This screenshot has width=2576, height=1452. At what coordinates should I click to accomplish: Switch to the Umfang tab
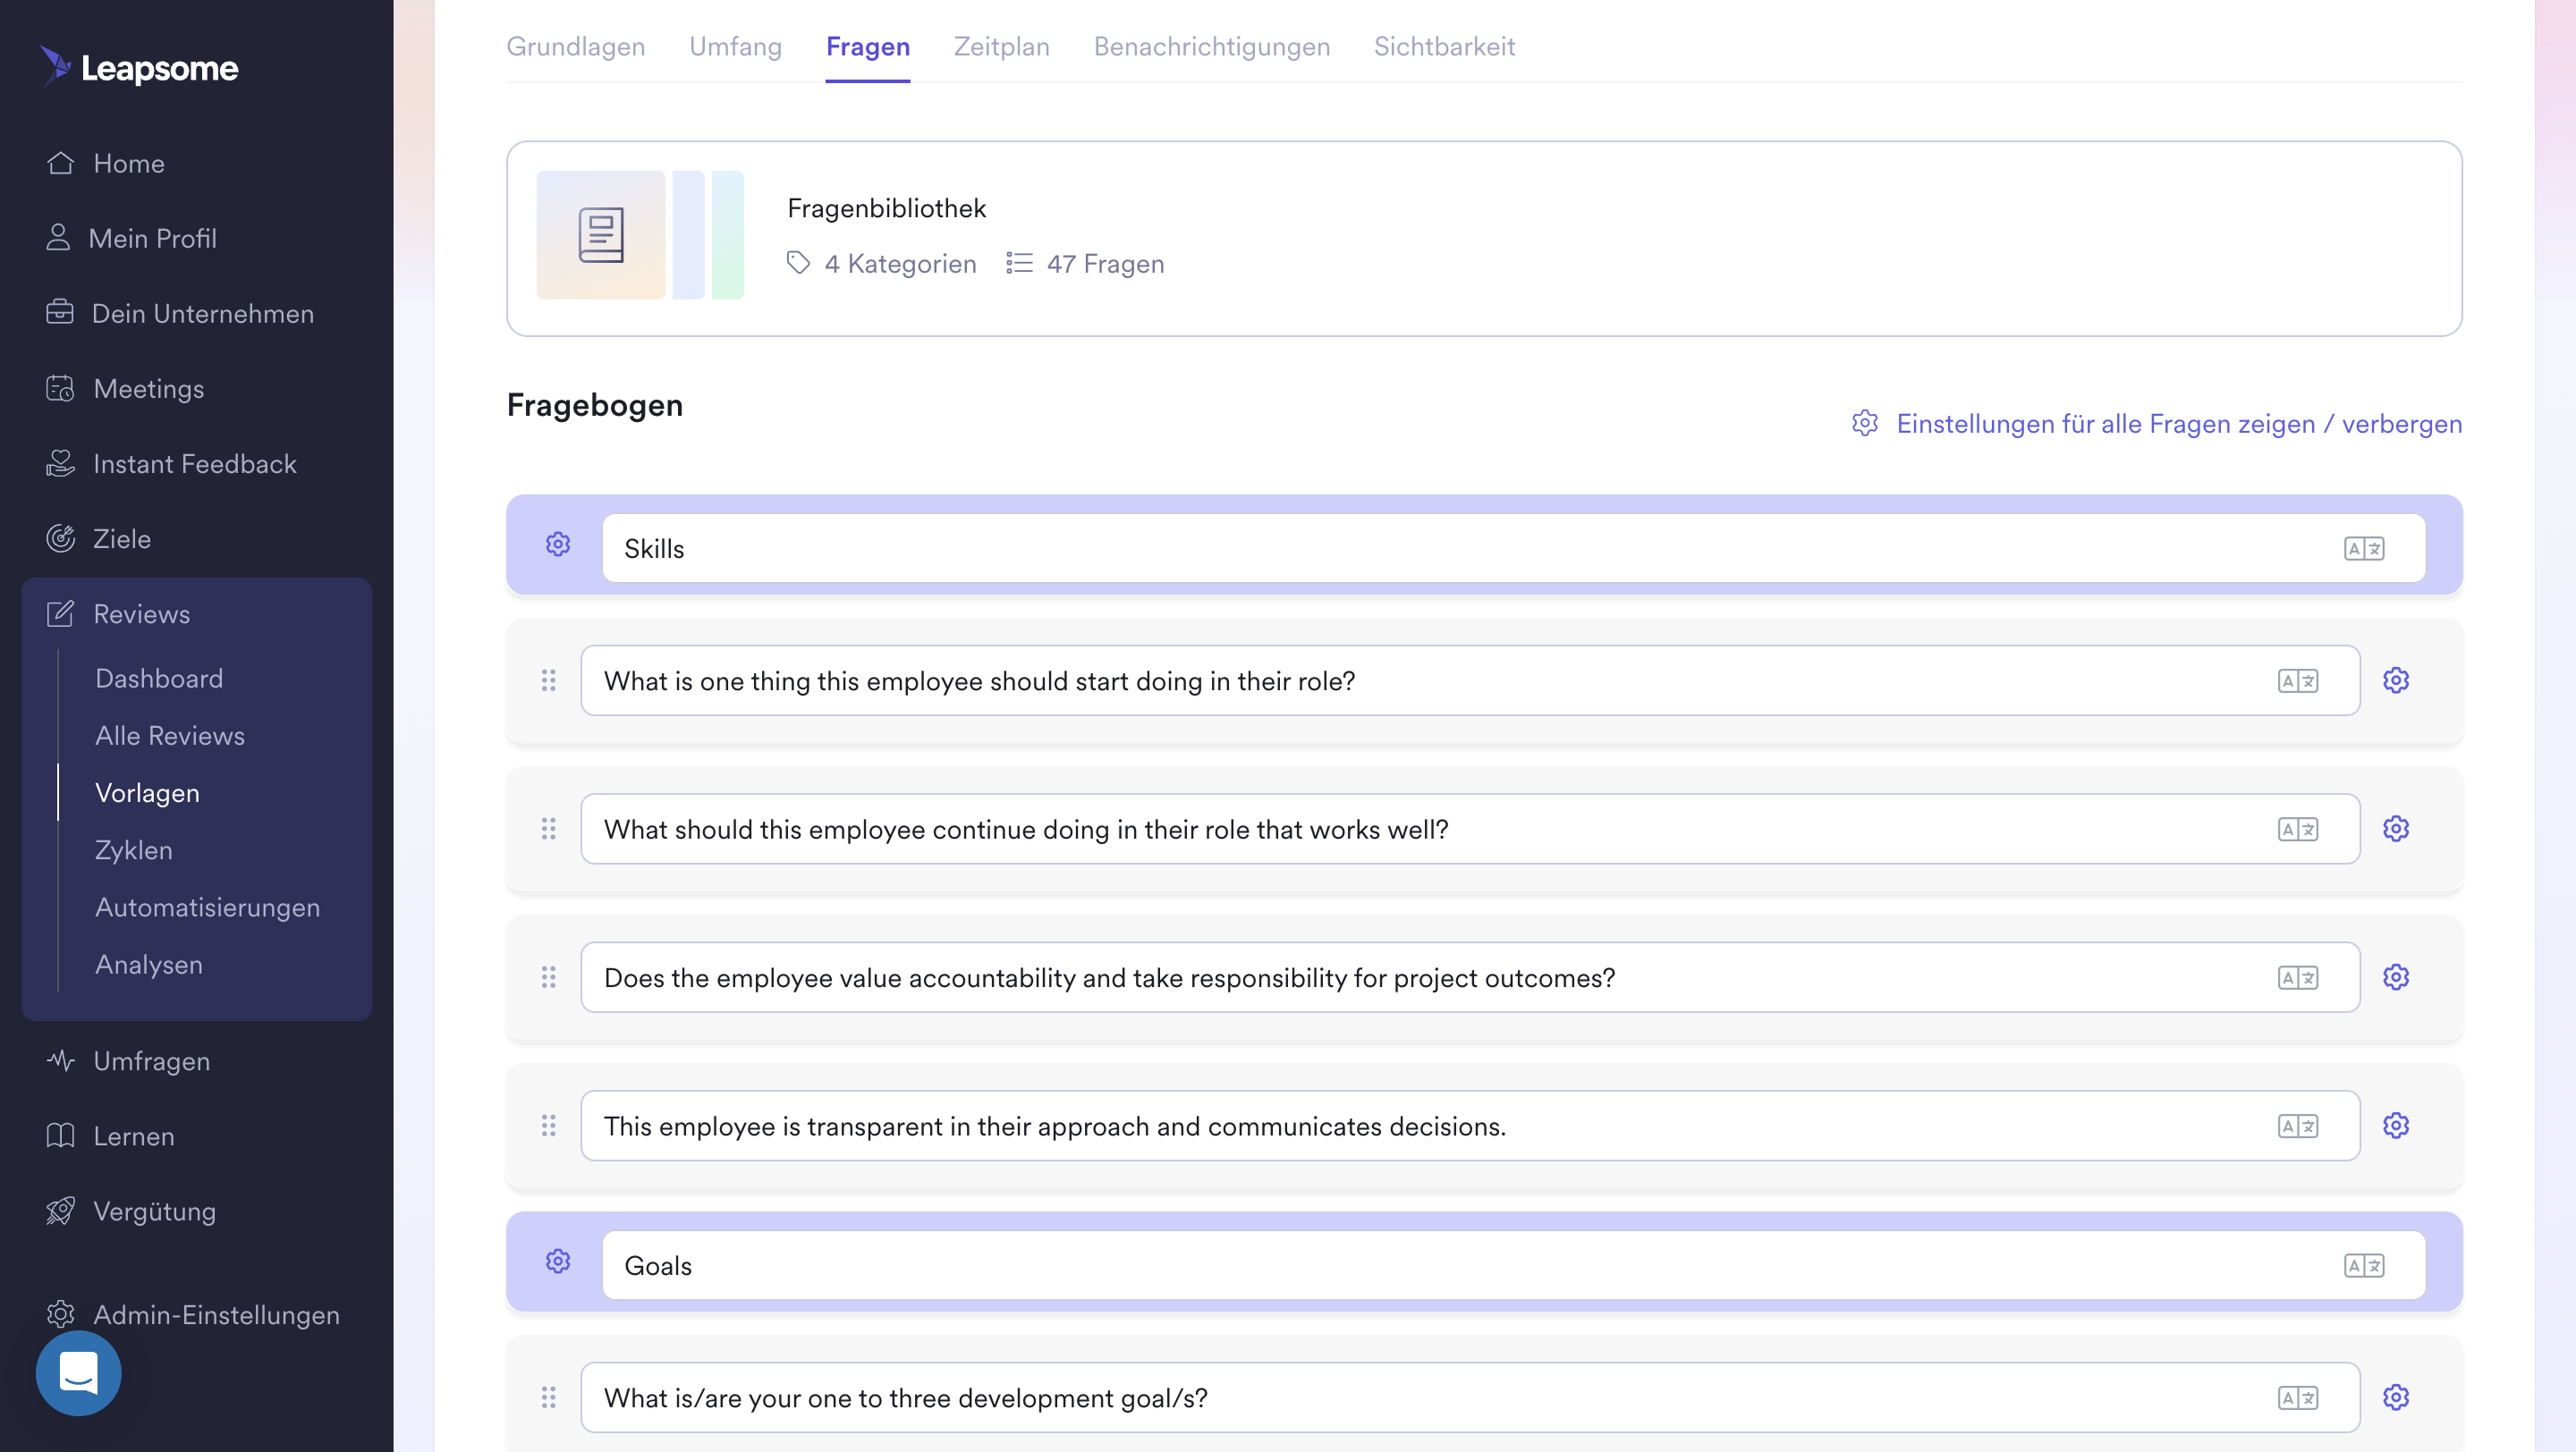pos(735,47)
